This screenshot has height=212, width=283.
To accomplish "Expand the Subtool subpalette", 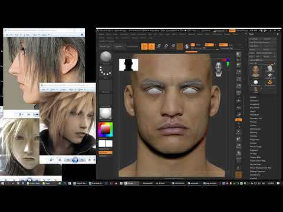I will [253, 97].
